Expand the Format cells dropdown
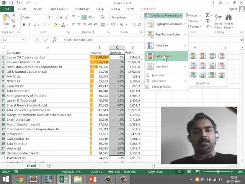 tap(201, 26)
